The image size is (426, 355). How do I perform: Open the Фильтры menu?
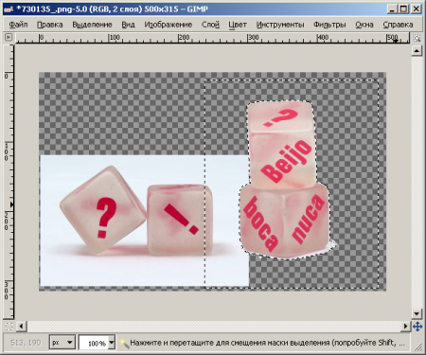329,25
